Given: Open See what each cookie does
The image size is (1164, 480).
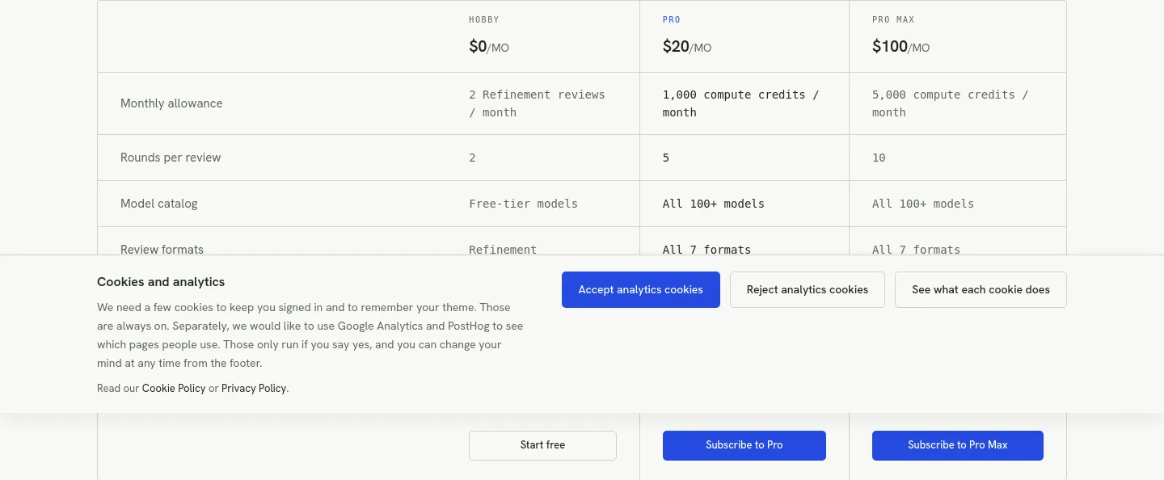Looking at the screenshot, I should click(981, 289).
